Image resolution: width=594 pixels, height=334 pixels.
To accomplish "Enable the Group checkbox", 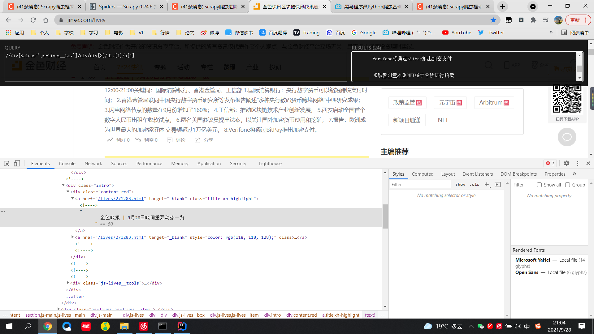I will pyautogui.click(x=567, y=185).
